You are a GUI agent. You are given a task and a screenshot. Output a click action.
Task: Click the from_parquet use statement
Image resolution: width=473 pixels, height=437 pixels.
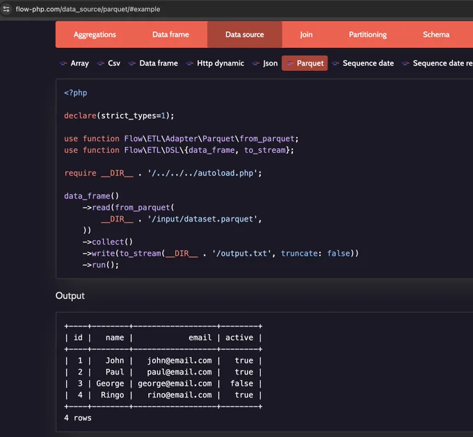click(x=182, y=139)
